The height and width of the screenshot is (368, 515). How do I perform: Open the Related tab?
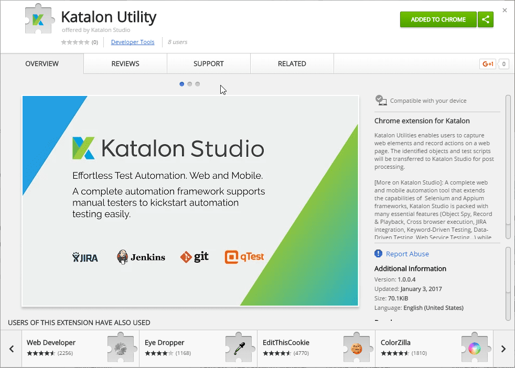(x=292, y=63)
